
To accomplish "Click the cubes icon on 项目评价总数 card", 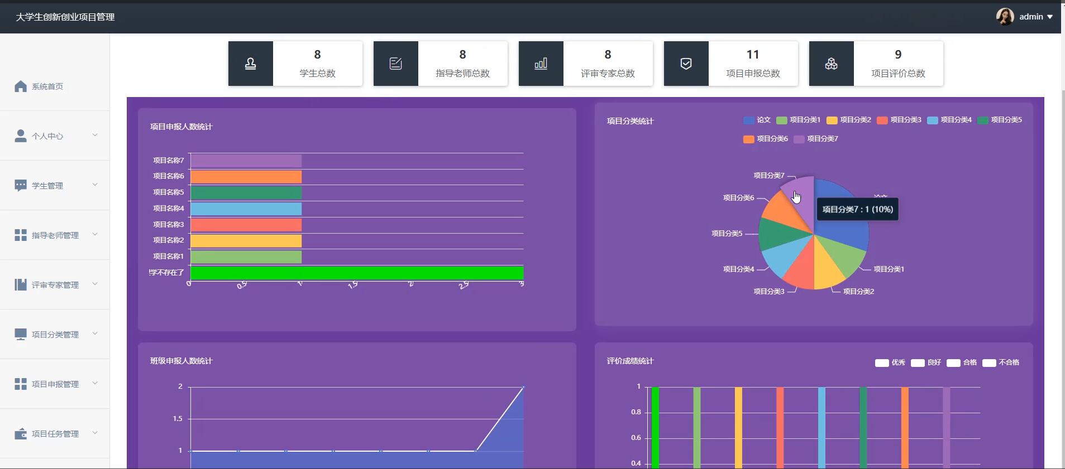I will [832, 64].
